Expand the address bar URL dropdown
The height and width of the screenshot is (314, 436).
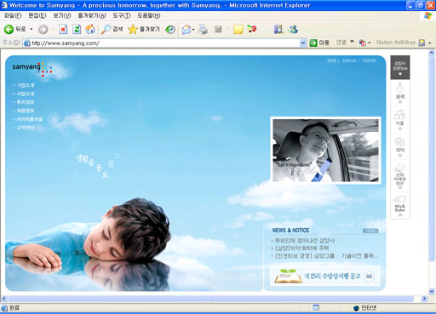303,43
